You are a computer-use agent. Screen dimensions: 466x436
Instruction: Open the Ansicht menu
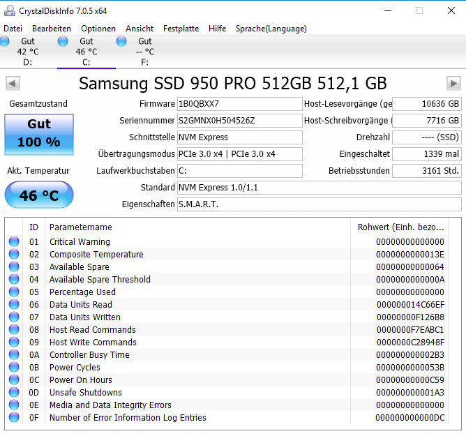tap(140, 29)
